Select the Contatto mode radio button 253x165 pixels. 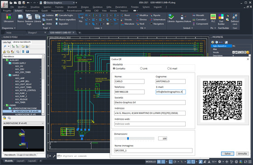(114, 68)
